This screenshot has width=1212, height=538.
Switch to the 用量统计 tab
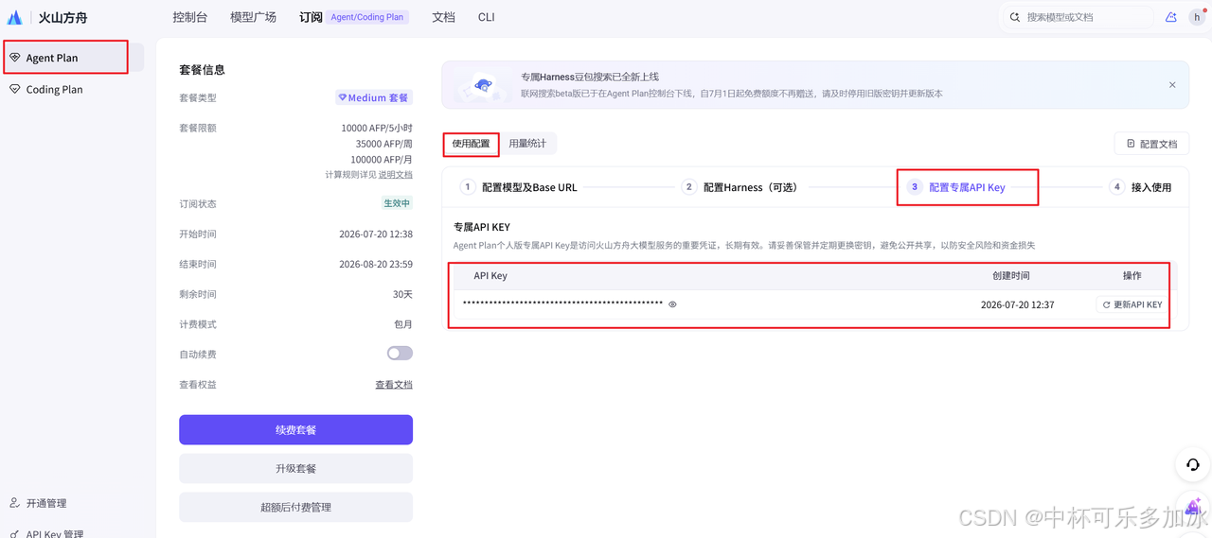click(527, 144)
